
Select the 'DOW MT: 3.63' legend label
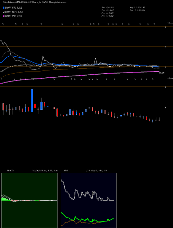(14, 12)
